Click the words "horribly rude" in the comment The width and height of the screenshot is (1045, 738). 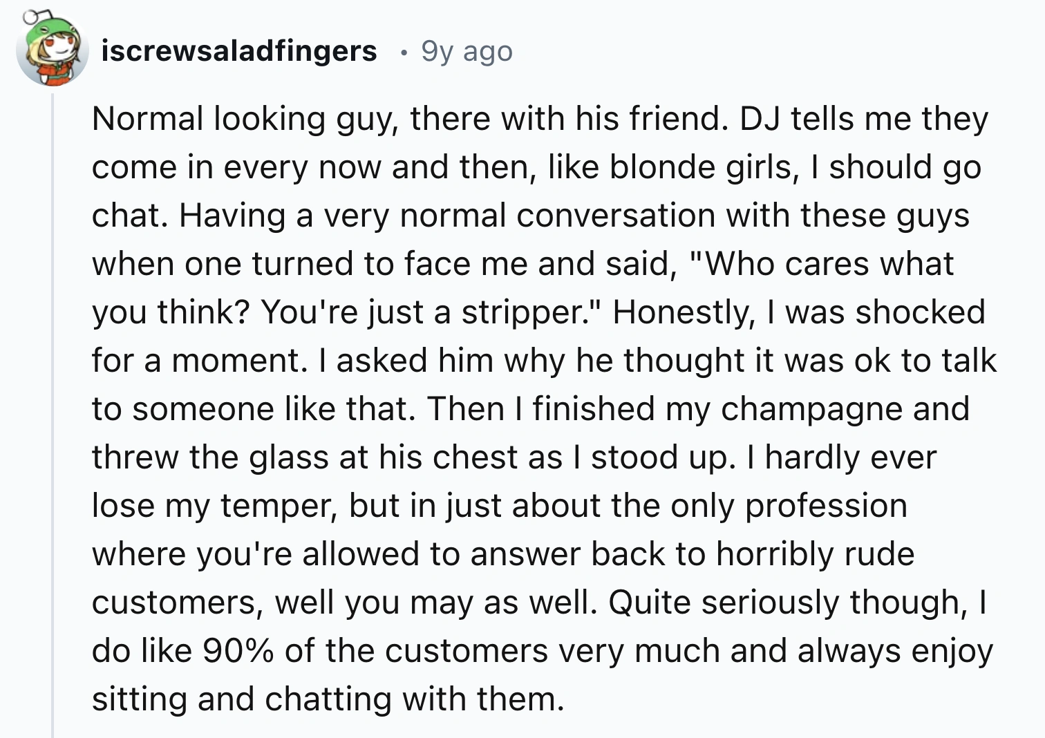pos(816,554)
